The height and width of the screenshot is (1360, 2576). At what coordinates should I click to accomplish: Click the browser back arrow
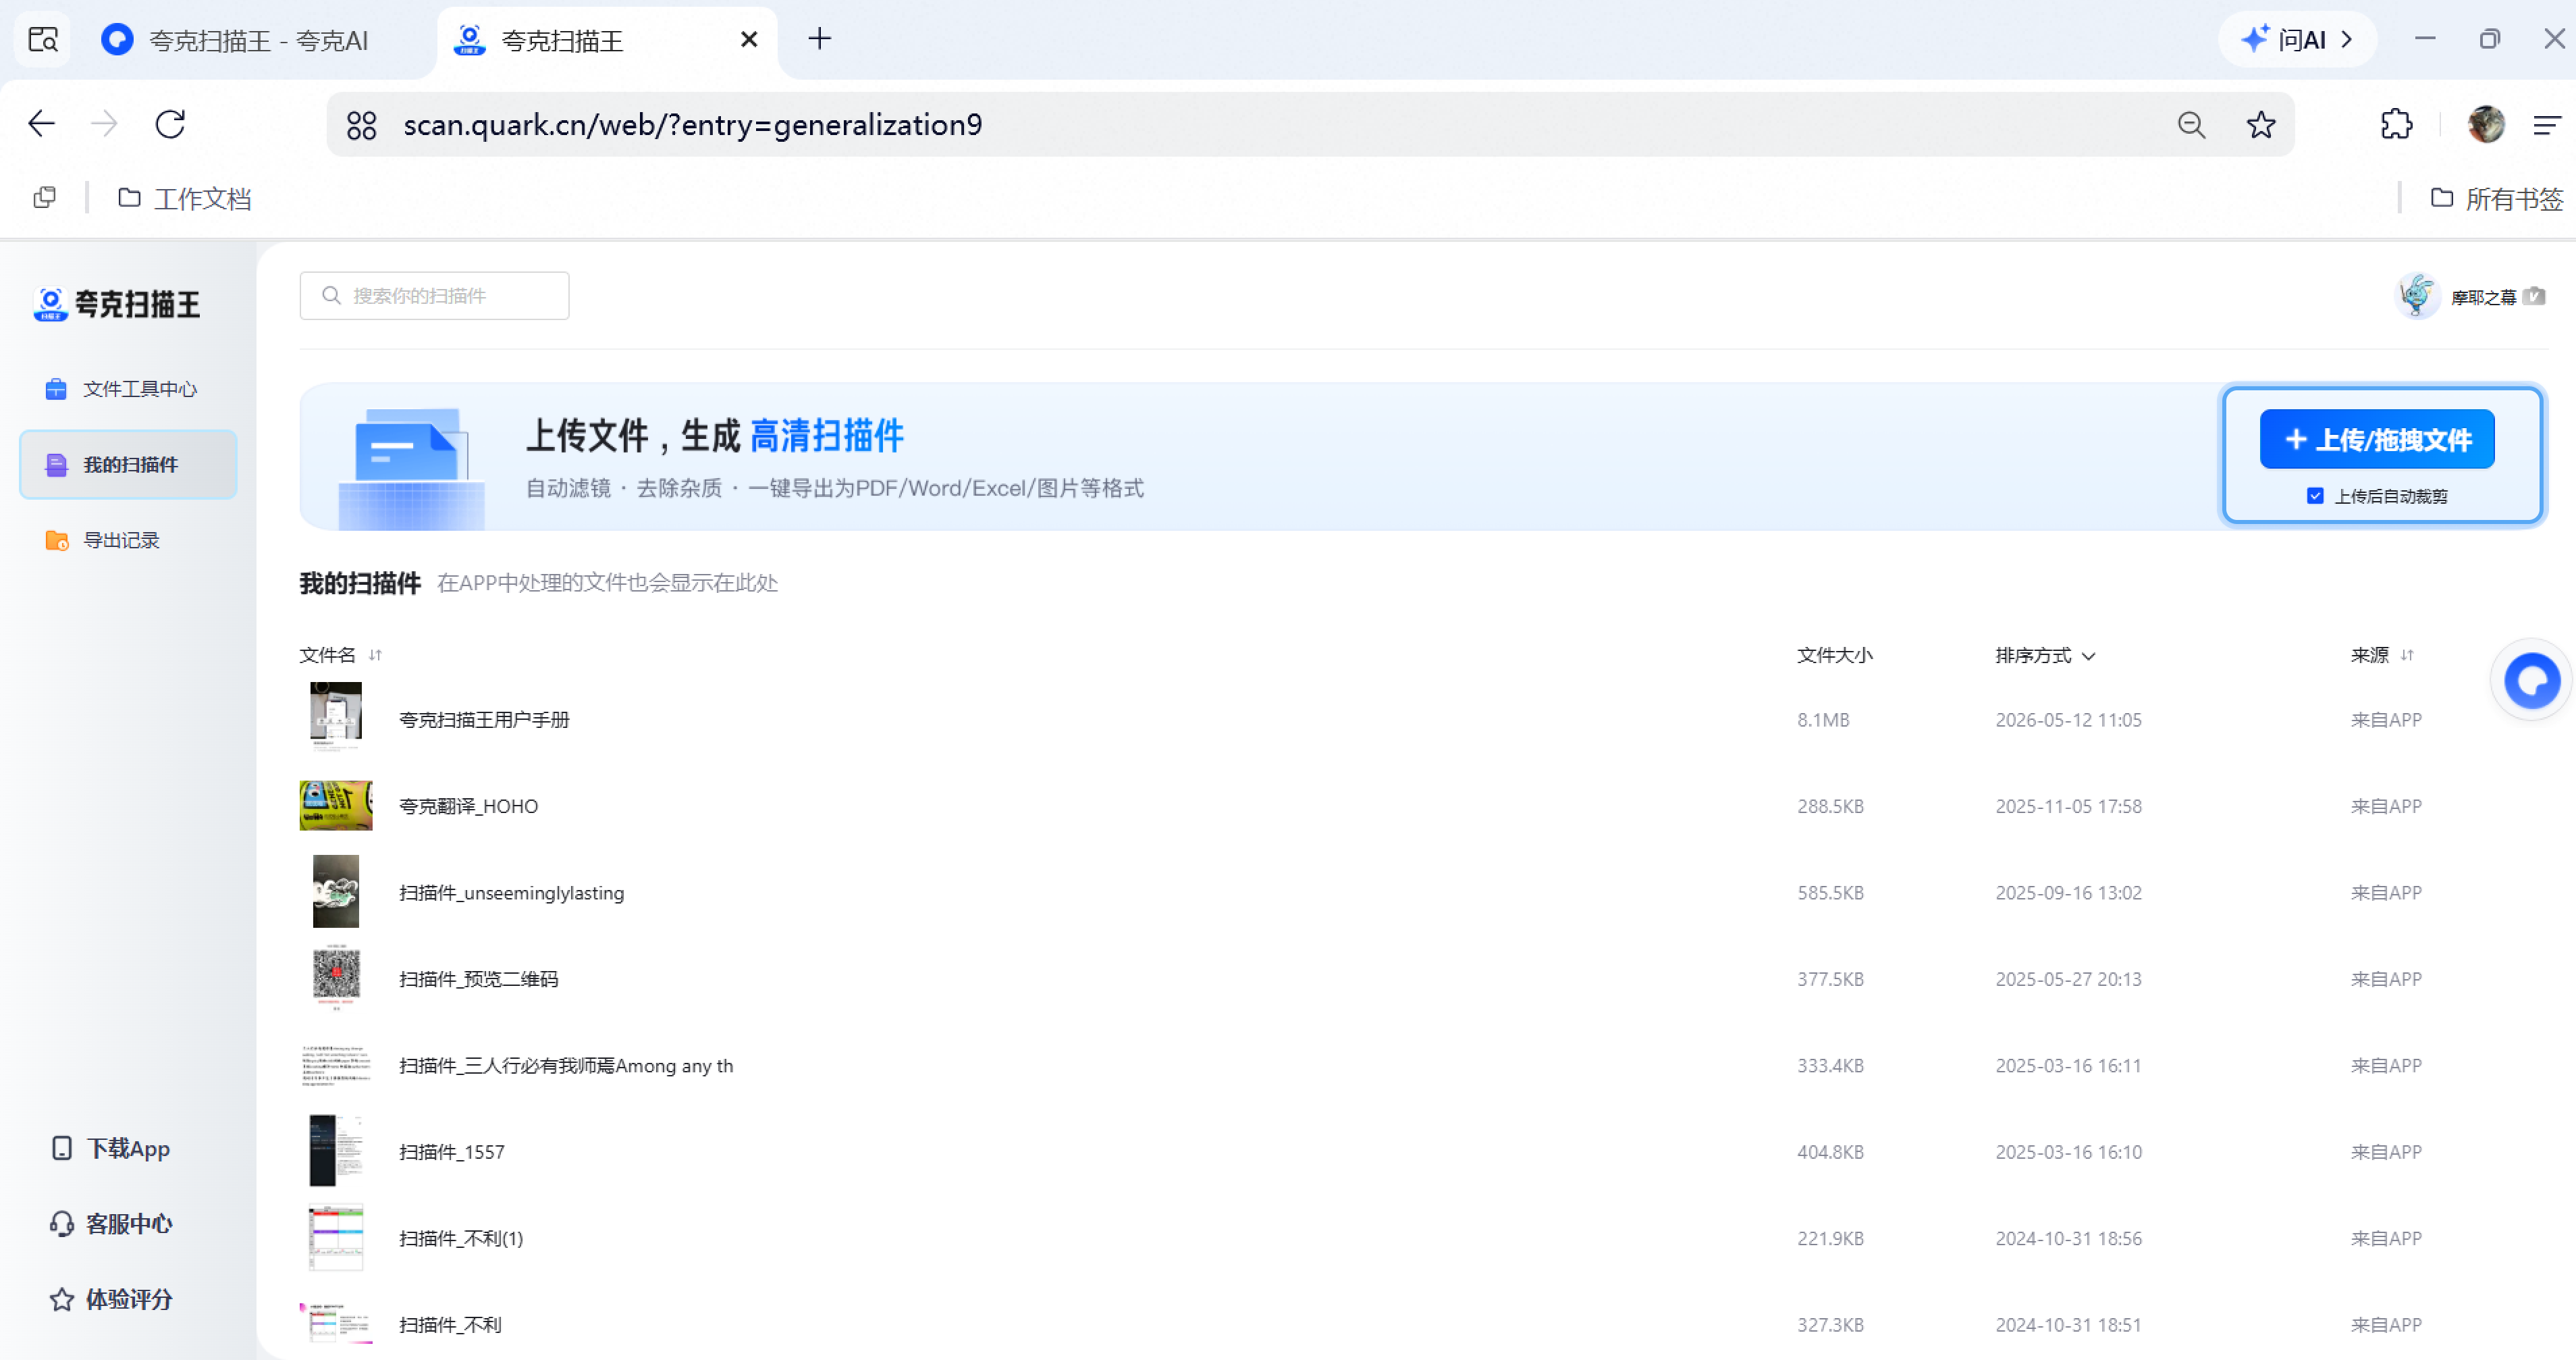(x=42, y=124)
